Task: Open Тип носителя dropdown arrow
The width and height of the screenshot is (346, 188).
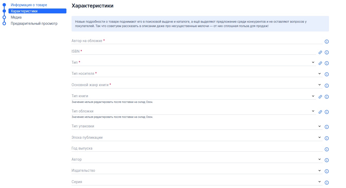Action: [x=319, y=73]
